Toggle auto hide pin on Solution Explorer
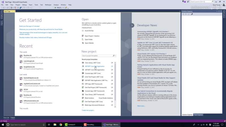226x127 pixels. 219,11
